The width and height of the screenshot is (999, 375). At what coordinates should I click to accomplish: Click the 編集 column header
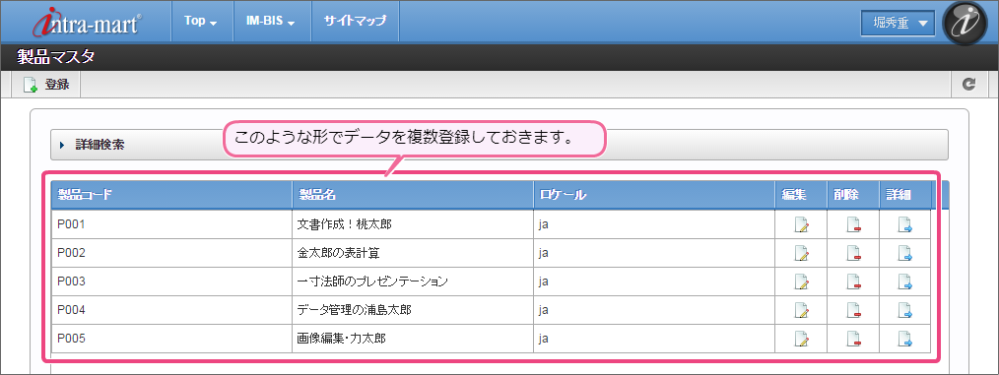tap(802, 195)
